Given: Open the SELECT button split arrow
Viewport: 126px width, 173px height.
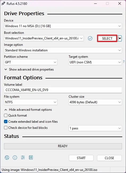Looking at the screenshot, I should 120,38.
